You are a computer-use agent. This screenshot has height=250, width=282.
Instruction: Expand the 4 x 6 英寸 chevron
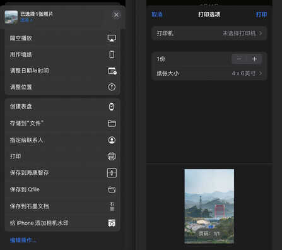[261, 73]
